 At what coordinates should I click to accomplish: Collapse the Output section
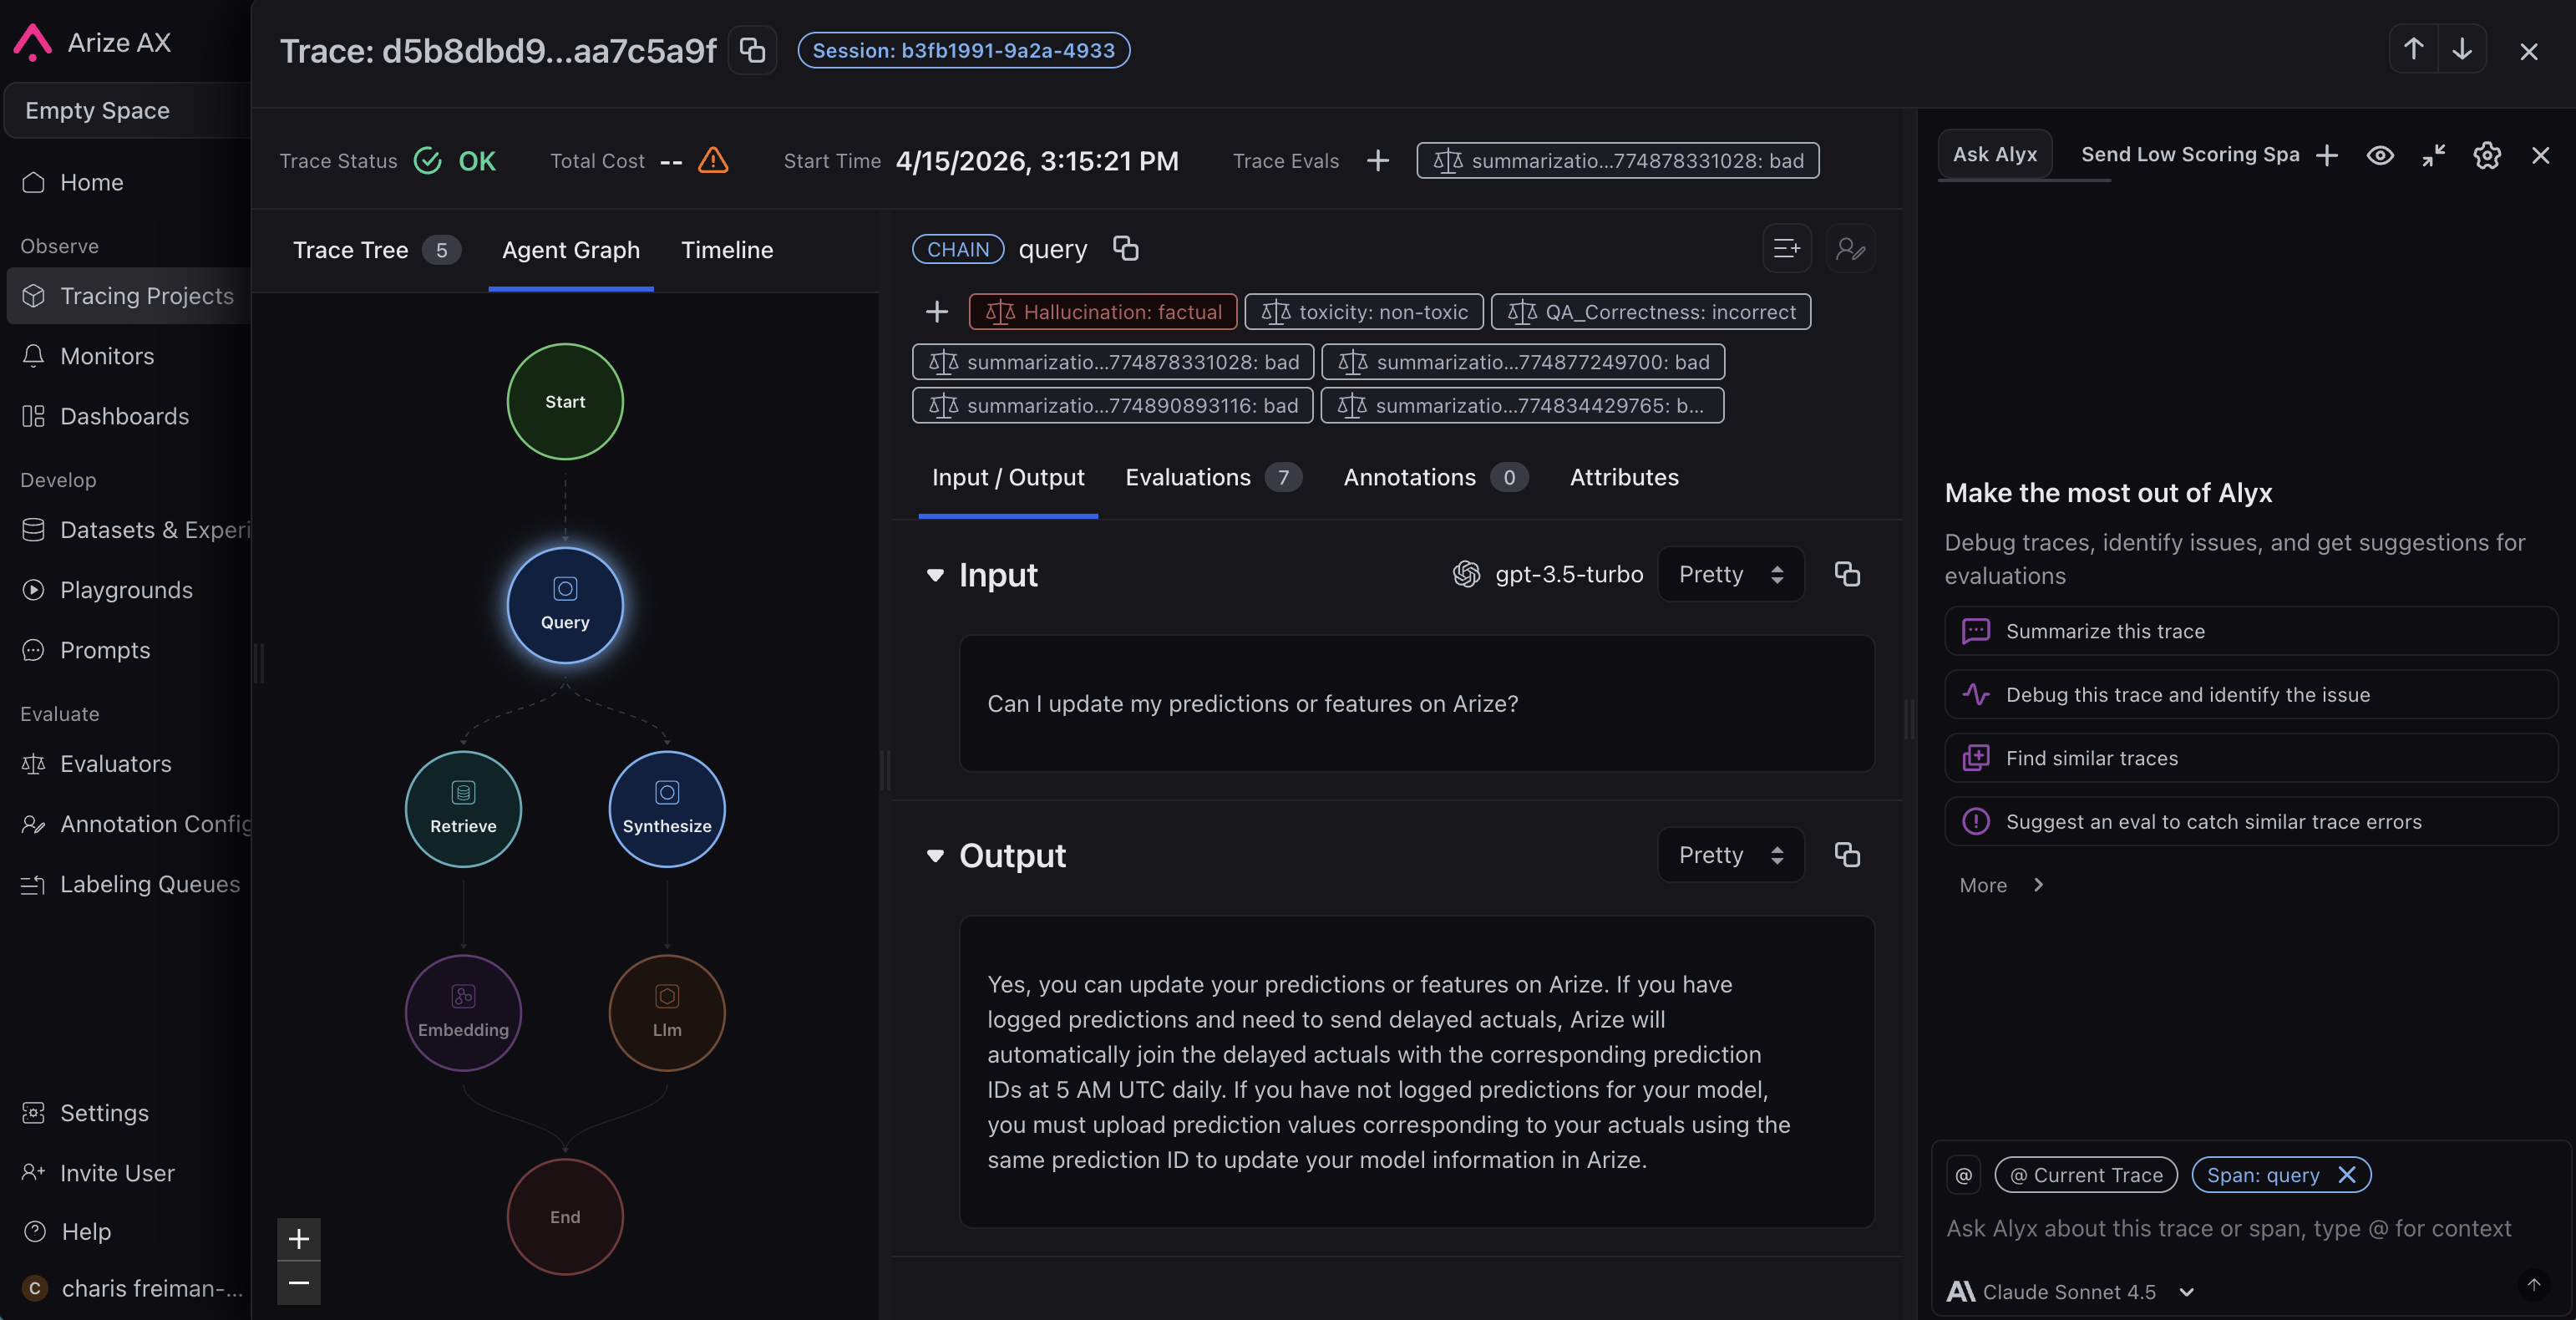pyautogui.click(x=935, y=856)
